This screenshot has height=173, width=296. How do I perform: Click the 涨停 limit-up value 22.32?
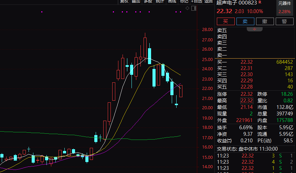click(246, 94)
